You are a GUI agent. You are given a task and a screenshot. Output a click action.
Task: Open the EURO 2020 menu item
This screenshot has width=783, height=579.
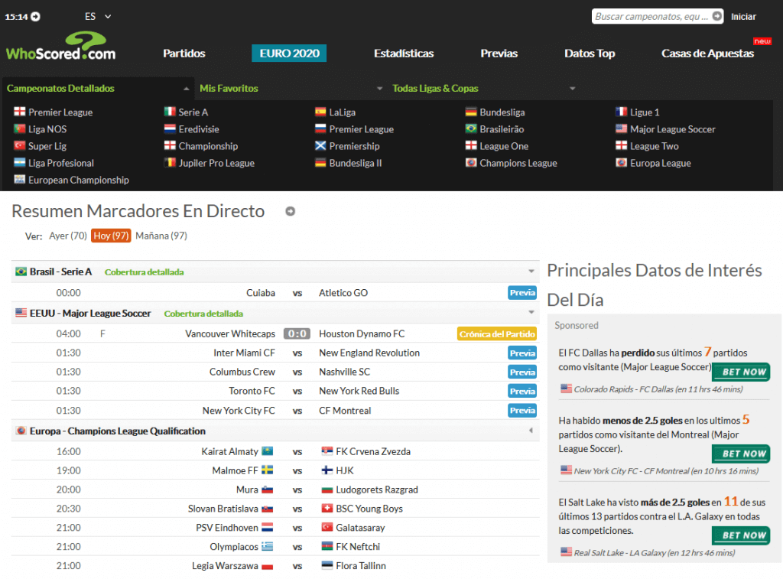[289, 54]
